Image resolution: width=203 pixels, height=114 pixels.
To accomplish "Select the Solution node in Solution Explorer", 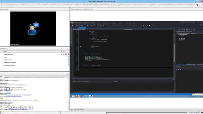I will click(186, 33).
